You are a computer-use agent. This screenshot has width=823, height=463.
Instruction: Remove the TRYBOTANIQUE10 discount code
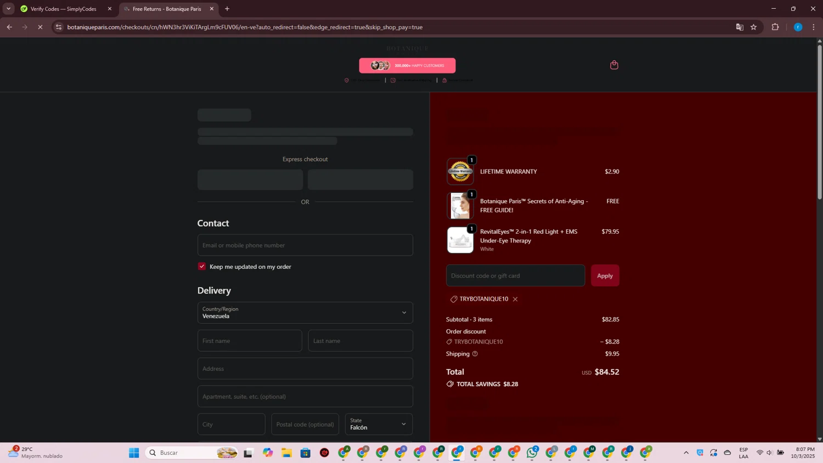pyautogui.click(x=515, y=299)
